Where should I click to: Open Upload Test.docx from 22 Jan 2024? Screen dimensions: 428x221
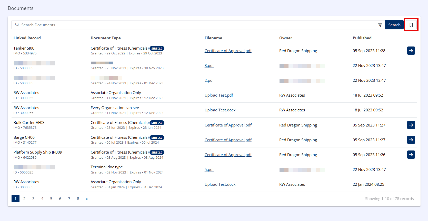pos(220,184)
